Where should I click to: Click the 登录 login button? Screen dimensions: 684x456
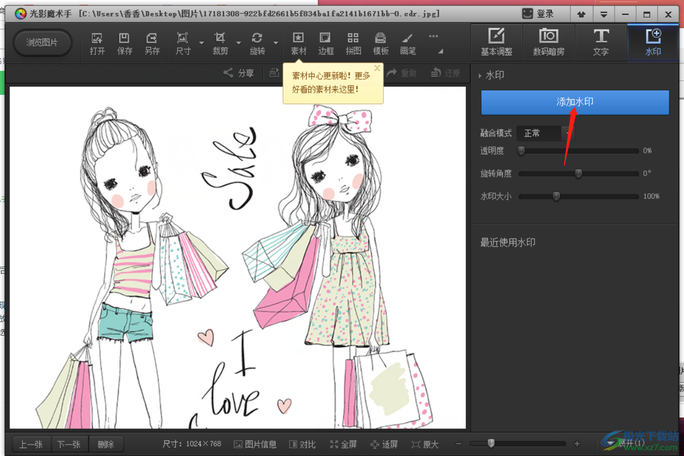(538, 14)
